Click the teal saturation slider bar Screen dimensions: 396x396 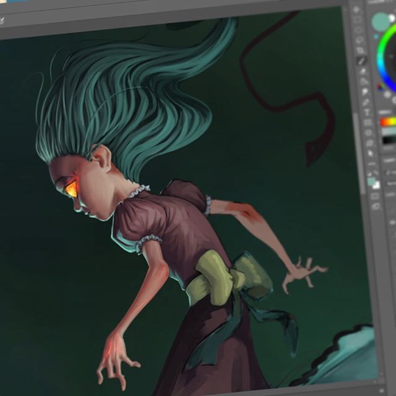[x=389, y=131]
